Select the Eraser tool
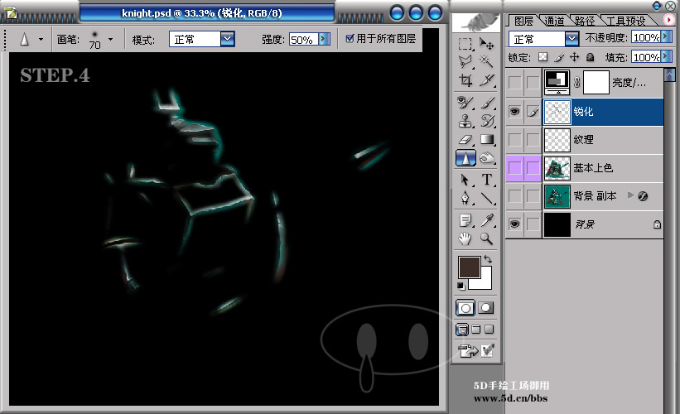The width and height of the screenshot is (680, 414). point(465,140)
